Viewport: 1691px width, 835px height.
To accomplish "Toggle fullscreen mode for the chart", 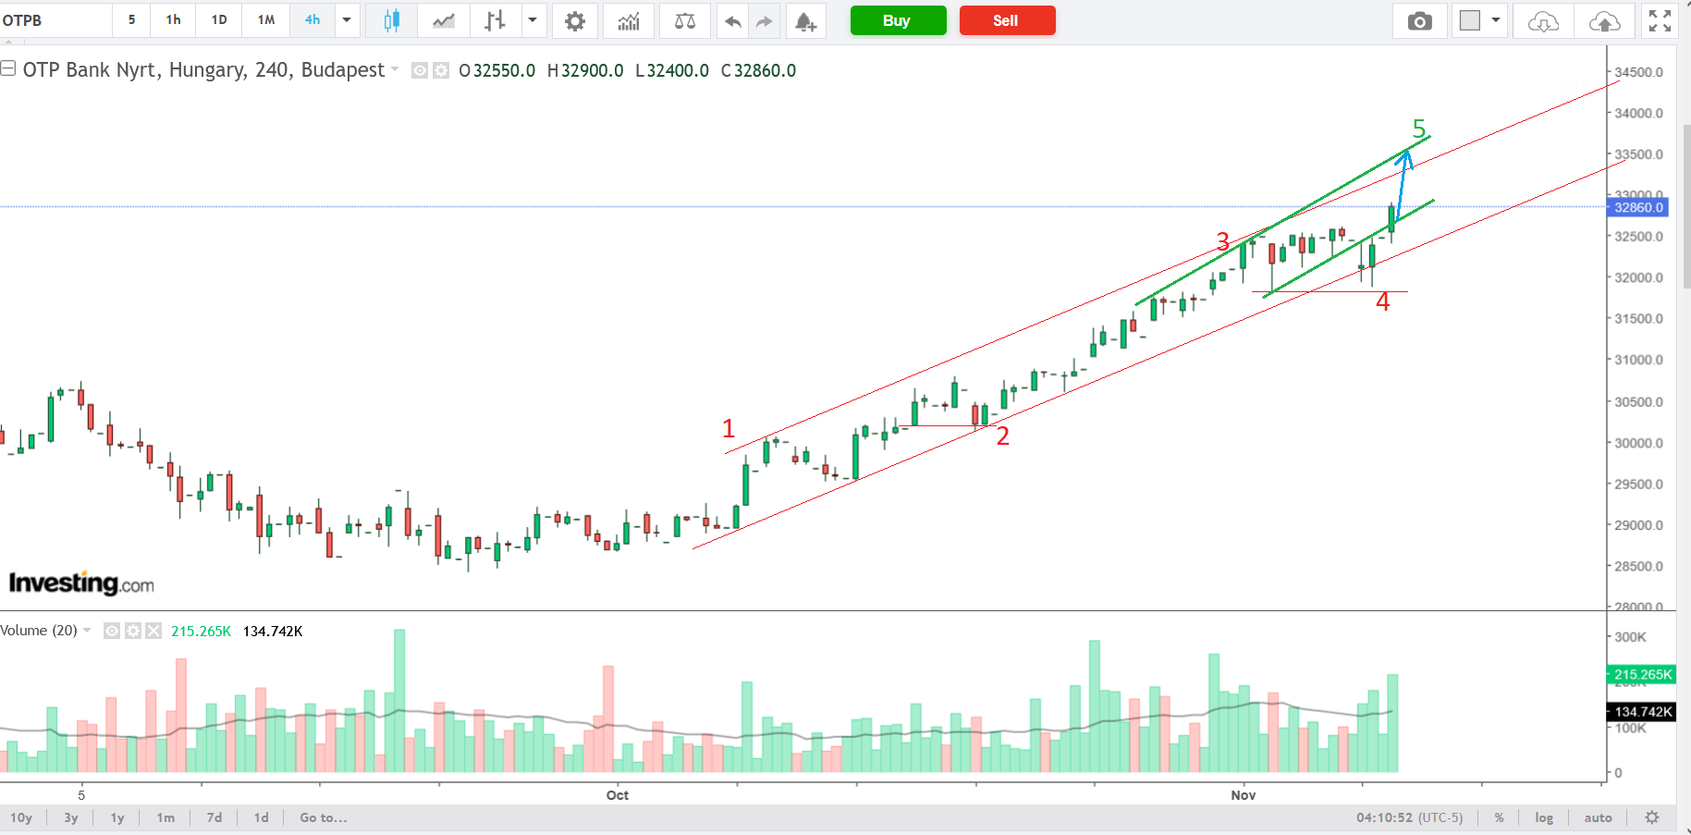I will point(1660,20).
